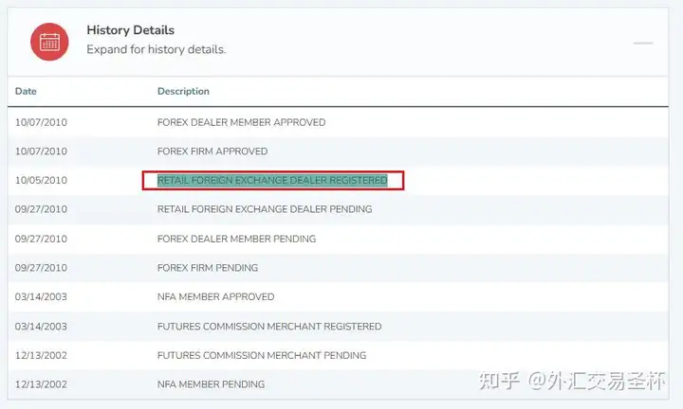Click the 10/05/2010 date cell

click(x=41, y=181)
